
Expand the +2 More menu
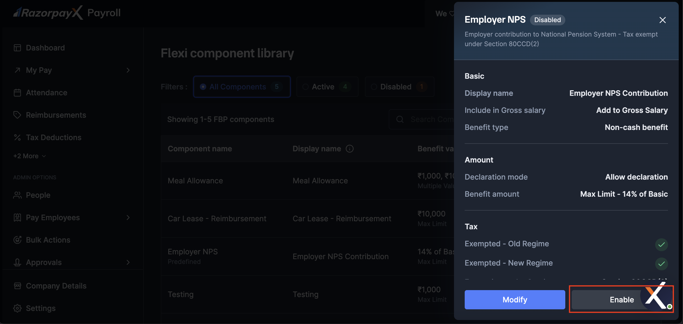pos(29,156)
